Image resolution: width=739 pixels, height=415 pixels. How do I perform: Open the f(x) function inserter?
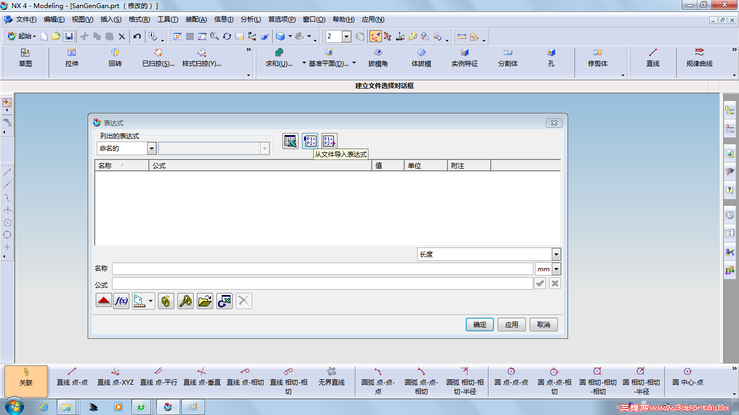pos(121,301)
